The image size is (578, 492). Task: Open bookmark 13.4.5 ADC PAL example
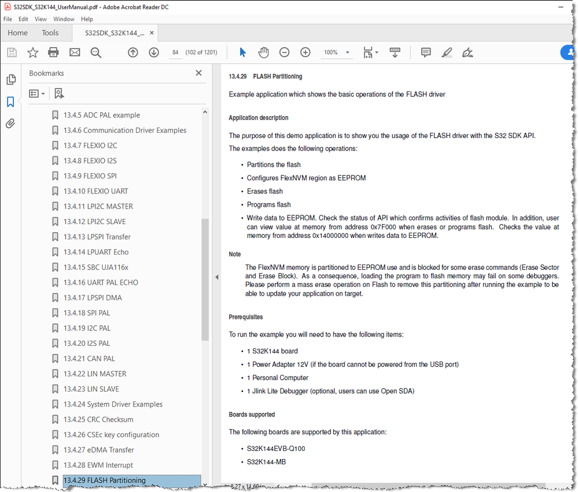point(102,115)
